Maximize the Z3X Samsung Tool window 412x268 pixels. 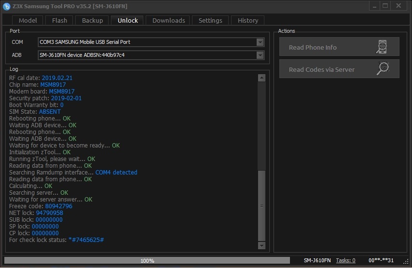[x=385, y=6]
